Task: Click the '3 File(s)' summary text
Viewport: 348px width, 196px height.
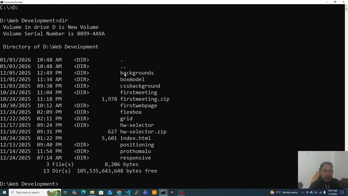Action: [60, 164]
